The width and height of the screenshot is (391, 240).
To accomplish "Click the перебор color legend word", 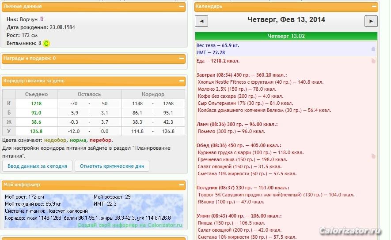I will click(x=101, y=140).
